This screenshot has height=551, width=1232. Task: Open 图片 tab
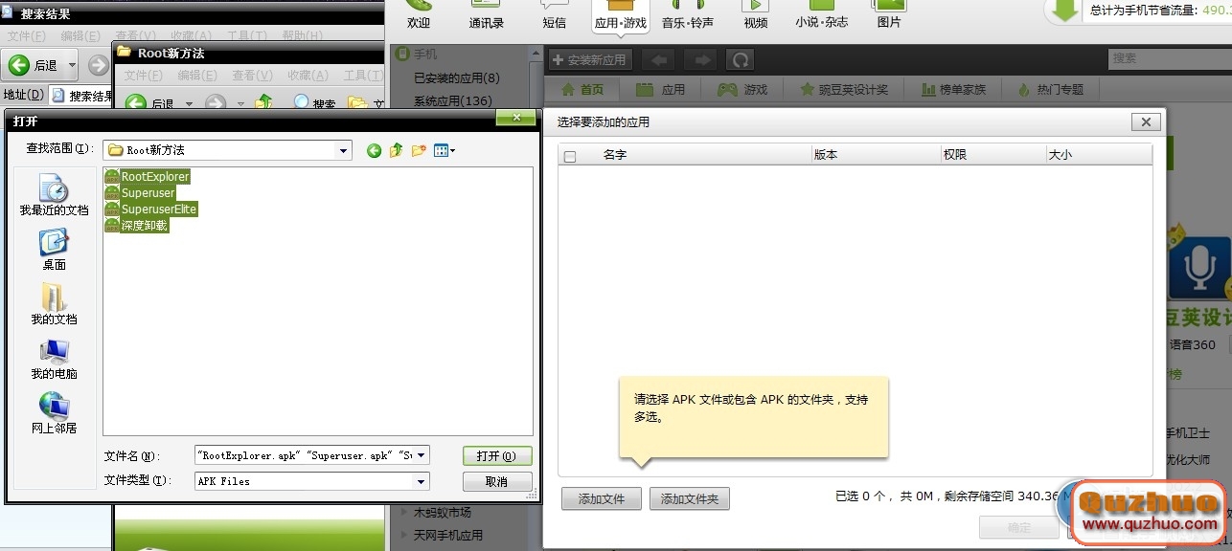[889, 16]
